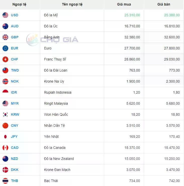184x186 pixels.
Task: Click the USD buy price 25.310,00
Action: coord(132,15)
